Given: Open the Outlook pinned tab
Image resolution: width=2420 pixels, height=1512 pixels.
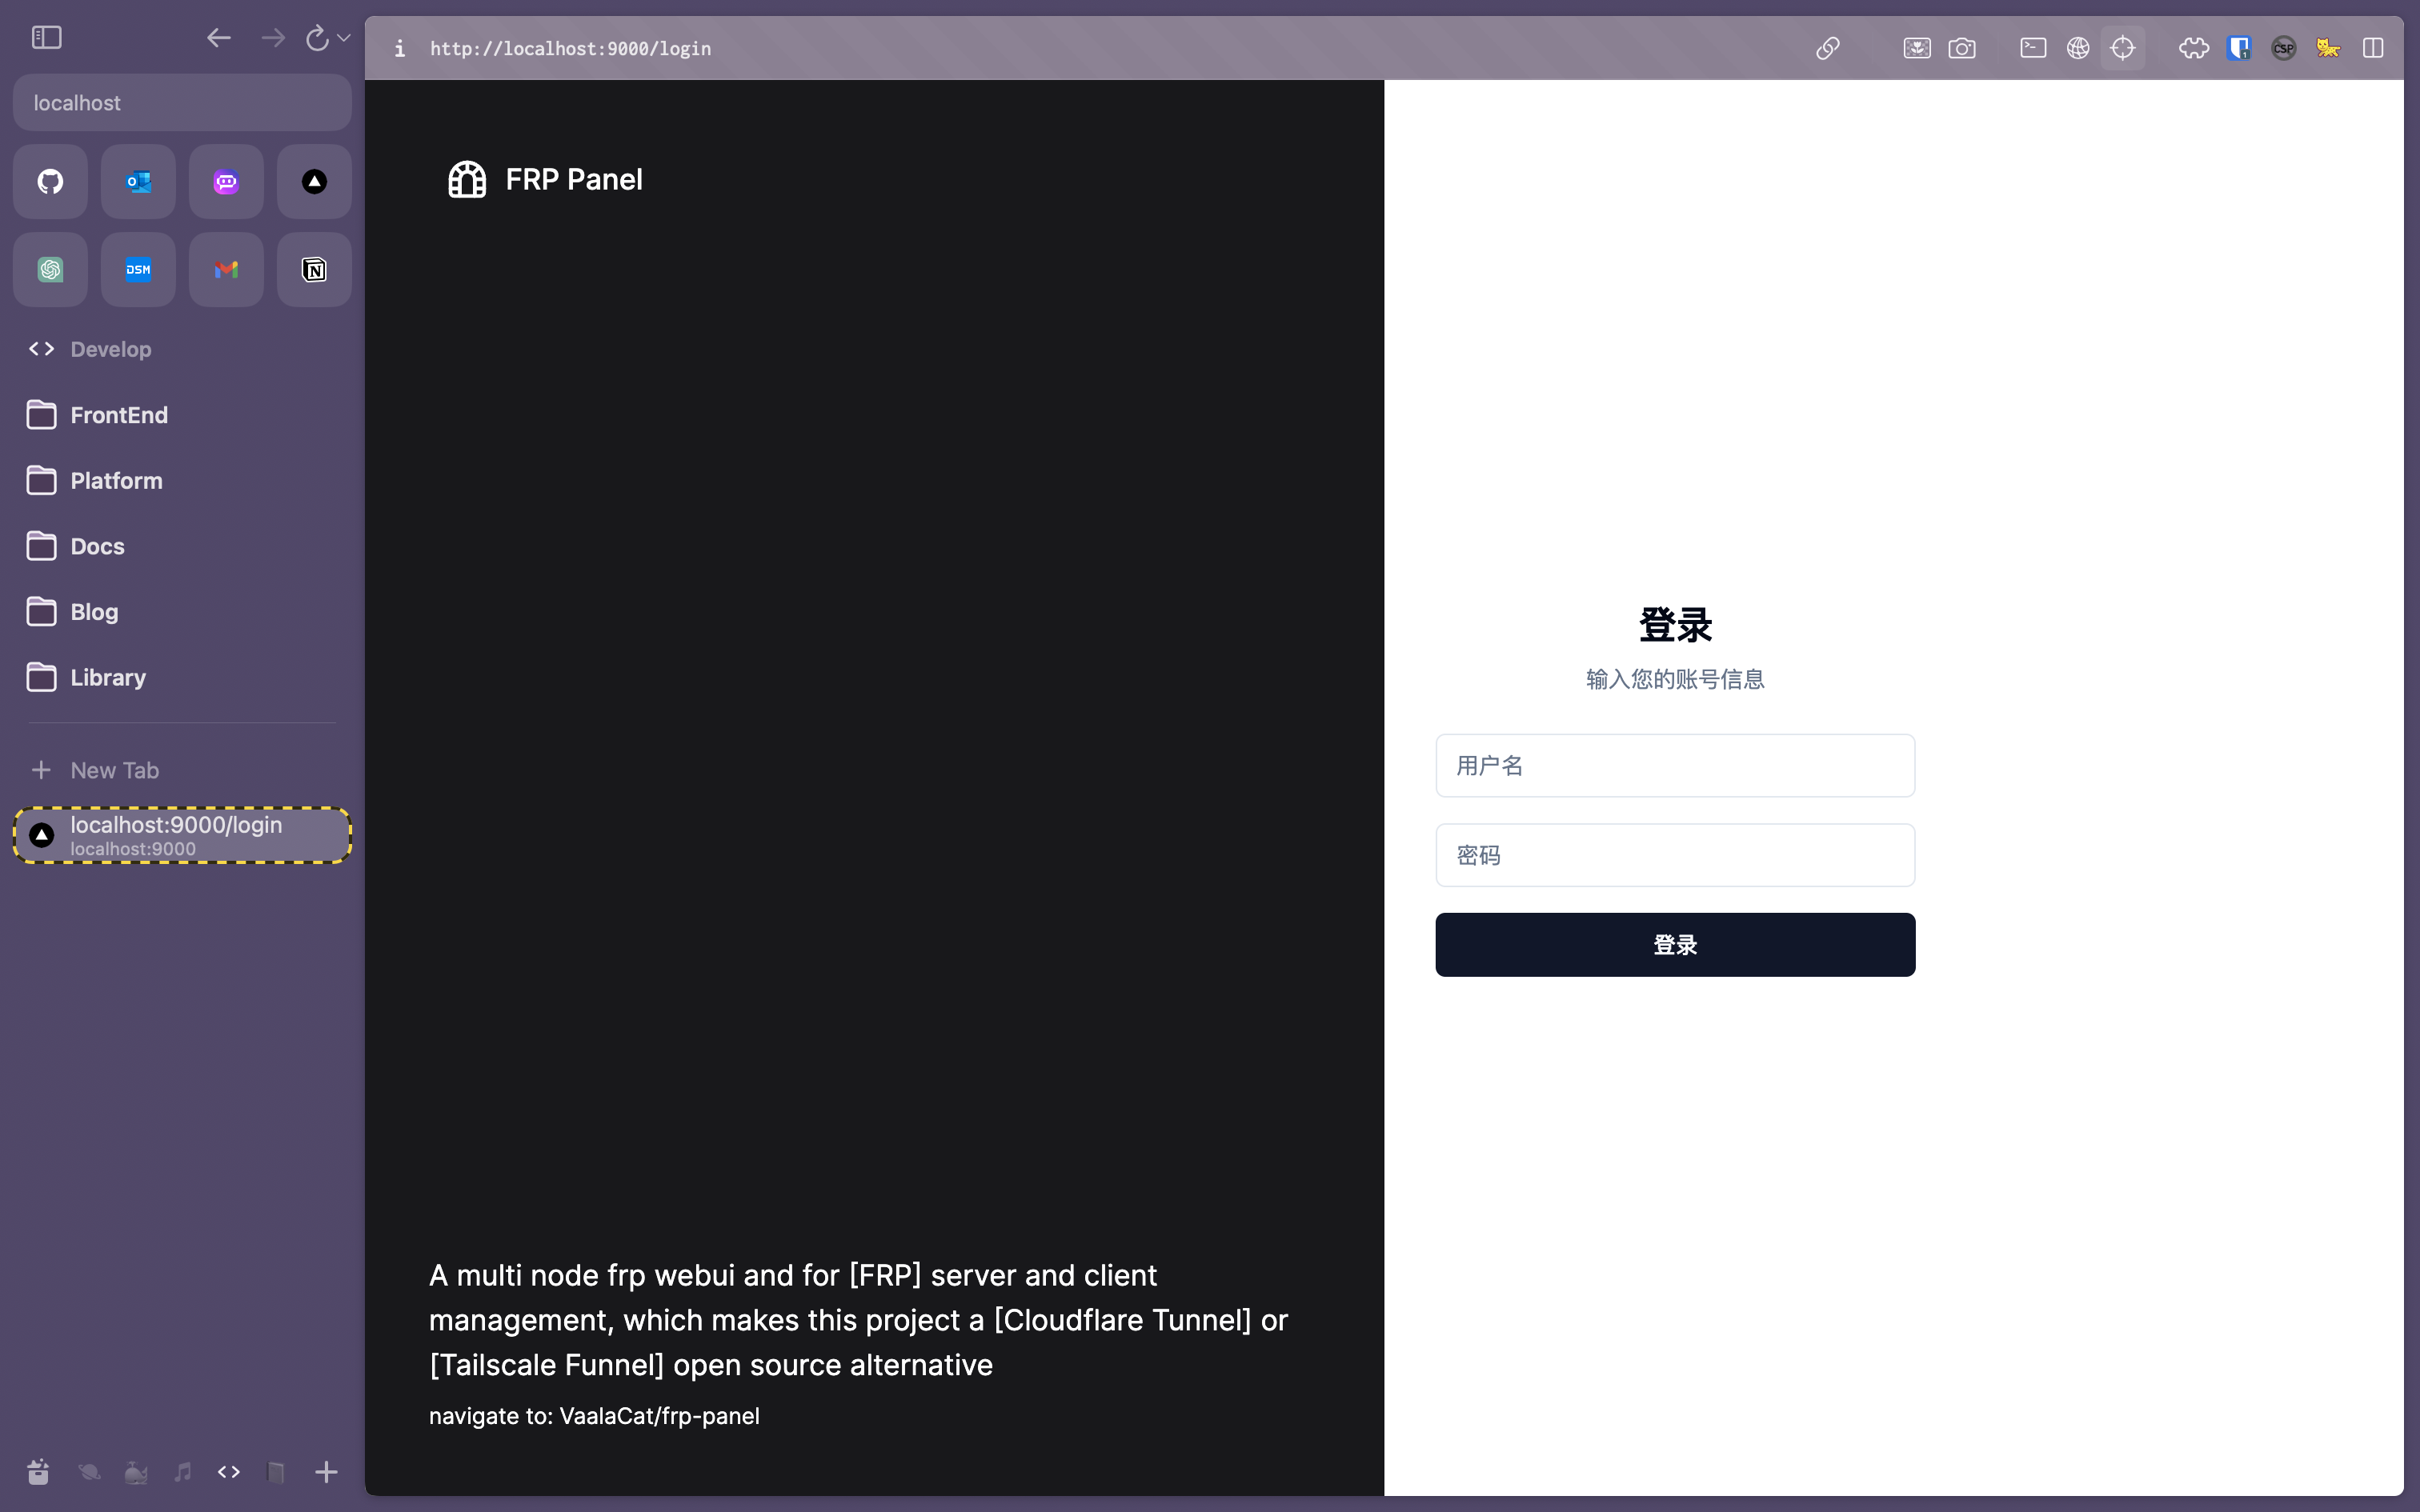Looking at the screenshot, I should 138,181.
